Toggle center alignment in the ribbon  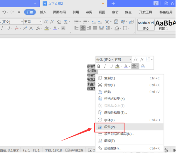83,28
